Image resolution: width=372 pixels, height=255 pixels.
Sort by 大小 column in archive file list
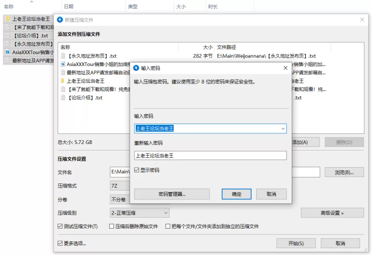point(196,47)
